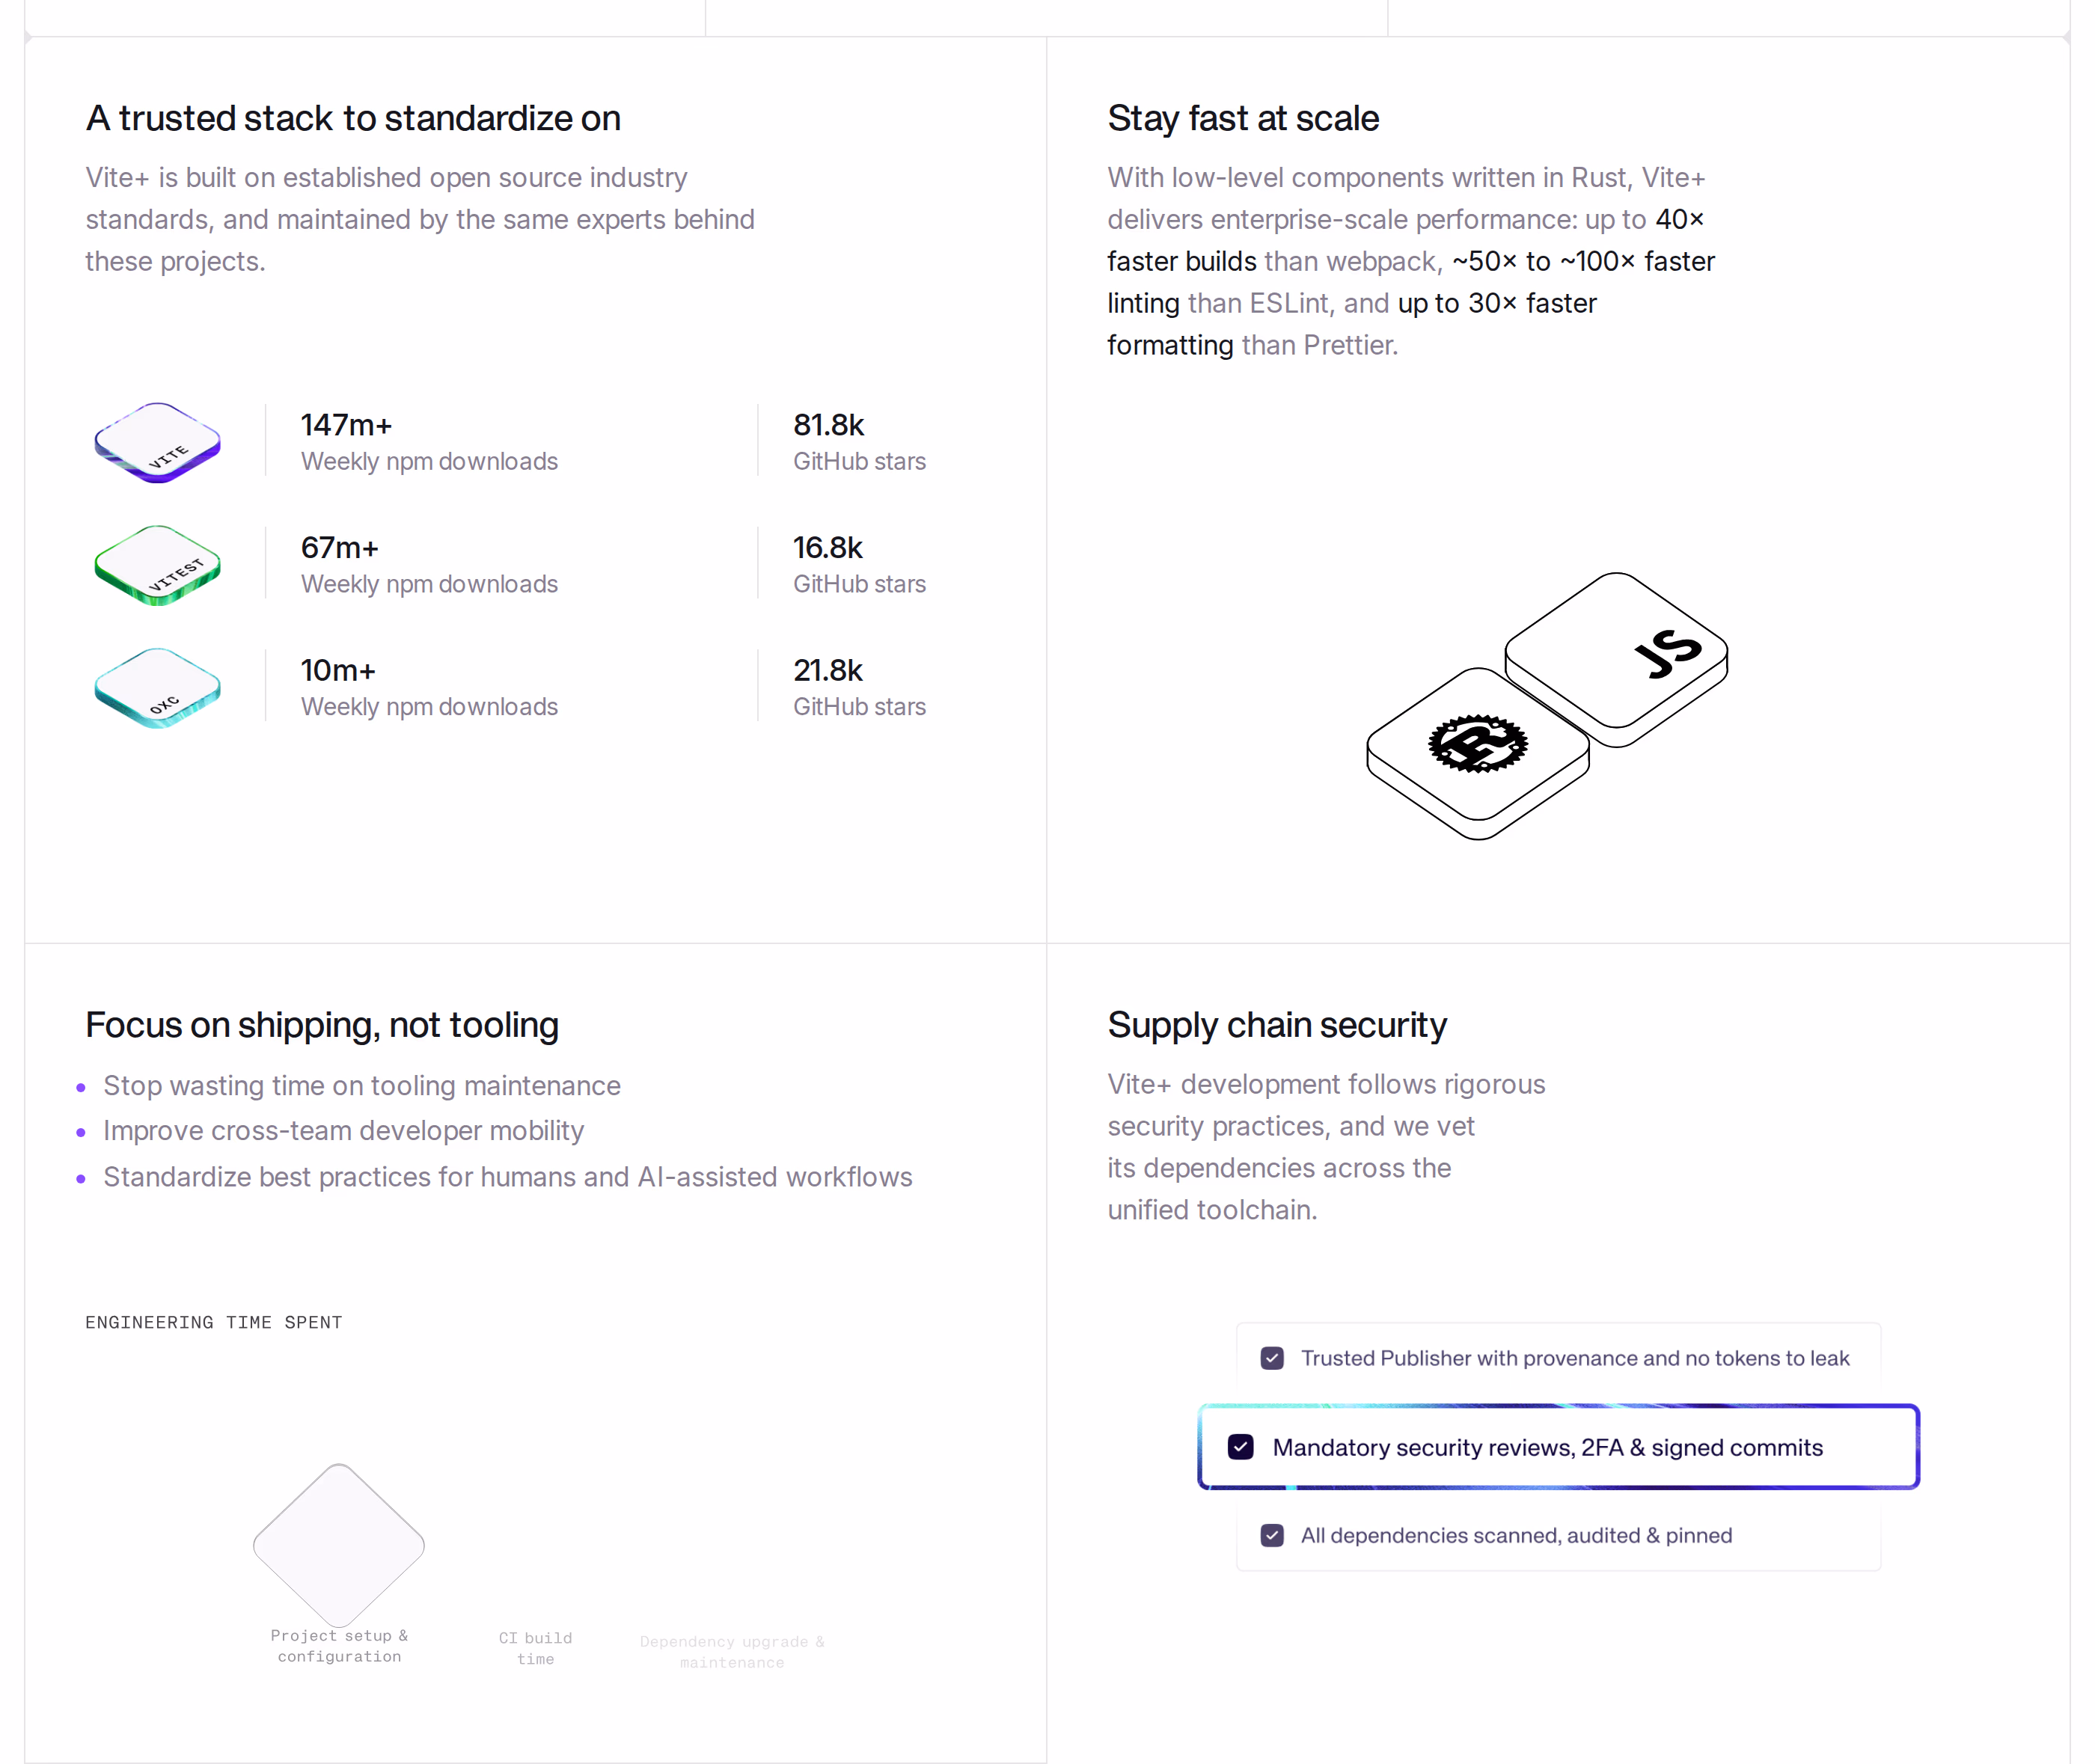Image resolution: width=2095 pixels, height=1764 pixels.
Task: Click the Rust gear tile illustration
Action: pos(1478,753)
